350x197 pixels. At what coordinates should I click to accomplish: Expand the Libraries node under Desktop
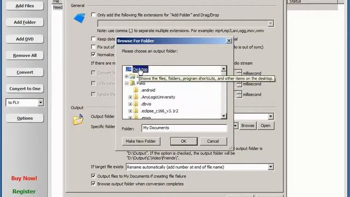tap(126, 77)
